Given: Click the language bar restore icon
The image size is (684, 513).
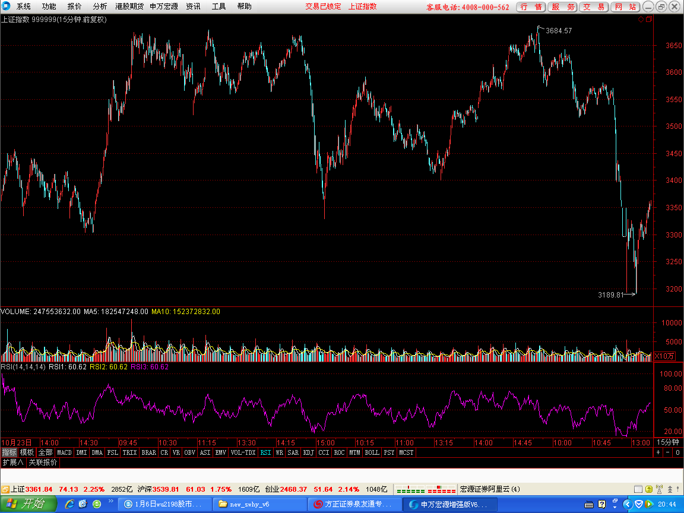Looking at the screenshot, I should (x=615, y=501).
